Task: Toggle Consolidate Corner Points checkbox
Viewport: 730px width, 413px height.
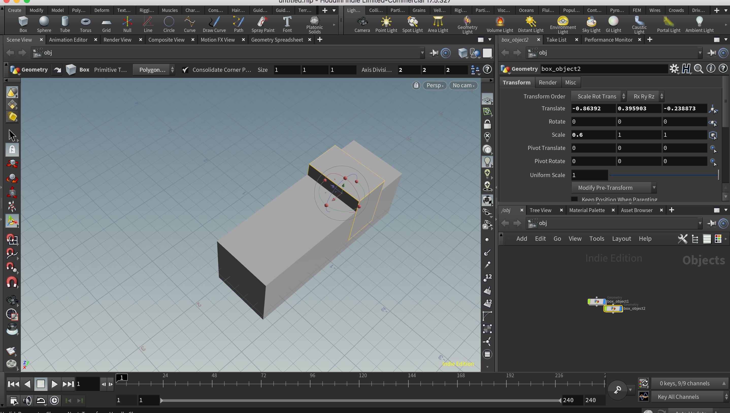Action: coord(185,70)
